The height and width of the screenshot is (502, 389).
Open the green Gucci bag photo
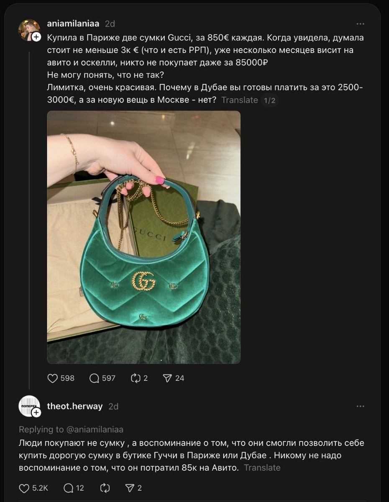pos(143,237)
